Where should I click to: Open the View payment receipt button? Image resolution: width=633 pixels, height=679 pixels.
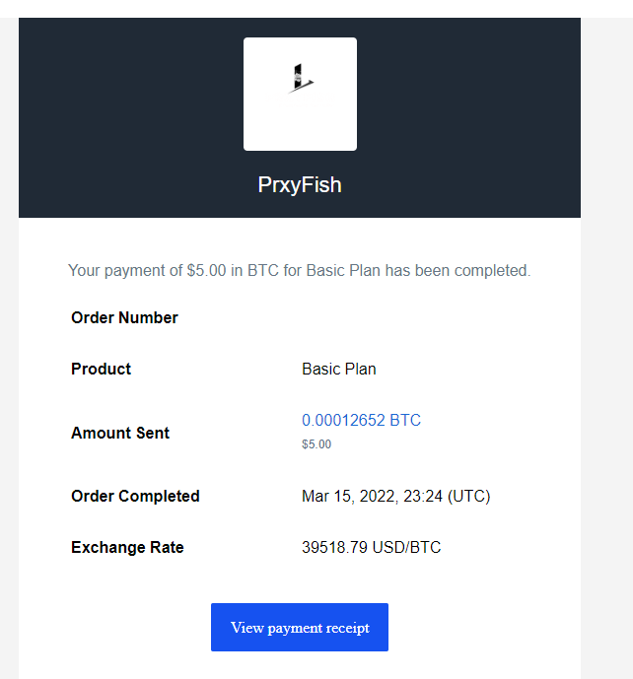[x=300, y=627]
